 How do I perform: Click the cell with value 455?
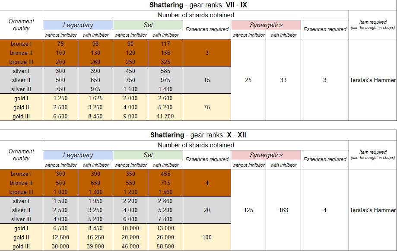pos(165,174)
